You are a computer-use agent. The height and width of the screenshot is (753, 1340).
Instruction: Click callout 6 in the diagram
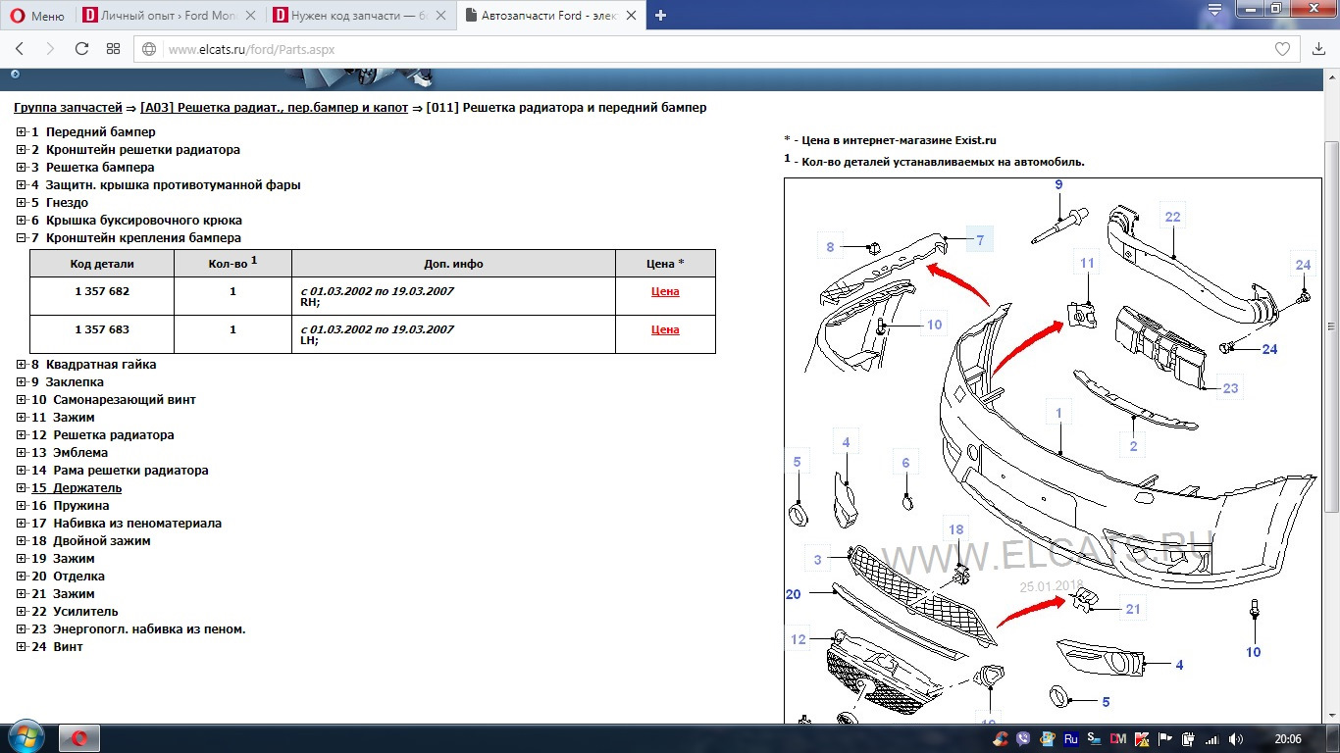coord(905,463)
